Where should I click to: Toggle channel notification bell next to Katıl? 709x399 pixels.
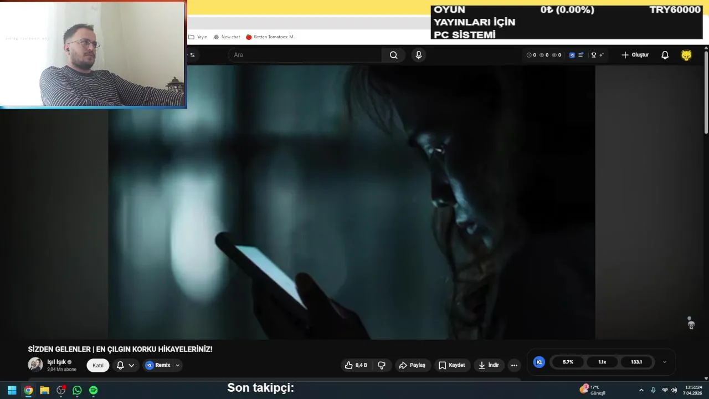[x=120, y=365]
